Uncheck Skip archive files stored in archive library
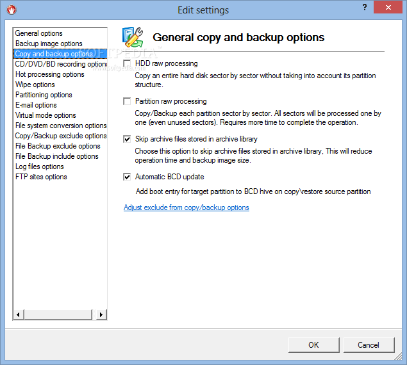Image resolution: width=407 pixels, height=365 pixels. [127, 139]
